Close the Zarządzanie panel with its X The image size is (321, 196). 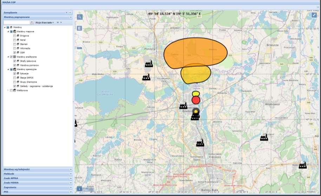[66, 13]
